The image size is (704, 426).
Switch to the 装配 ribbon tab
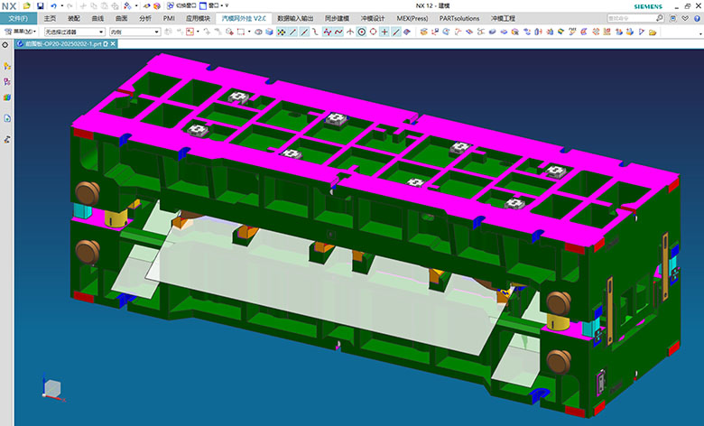[x=74, y=18]
